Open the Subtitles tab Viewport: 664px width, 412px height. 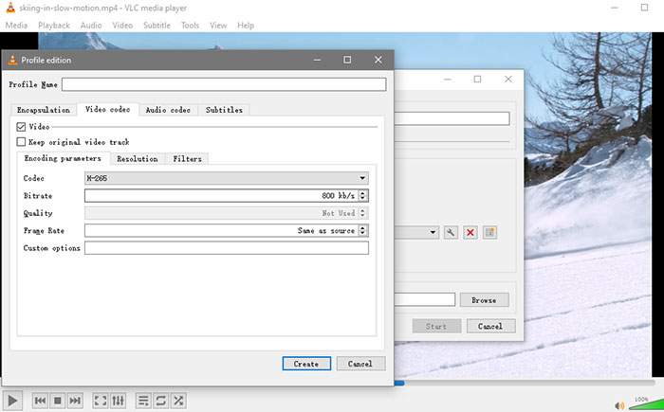pos(224,110)
